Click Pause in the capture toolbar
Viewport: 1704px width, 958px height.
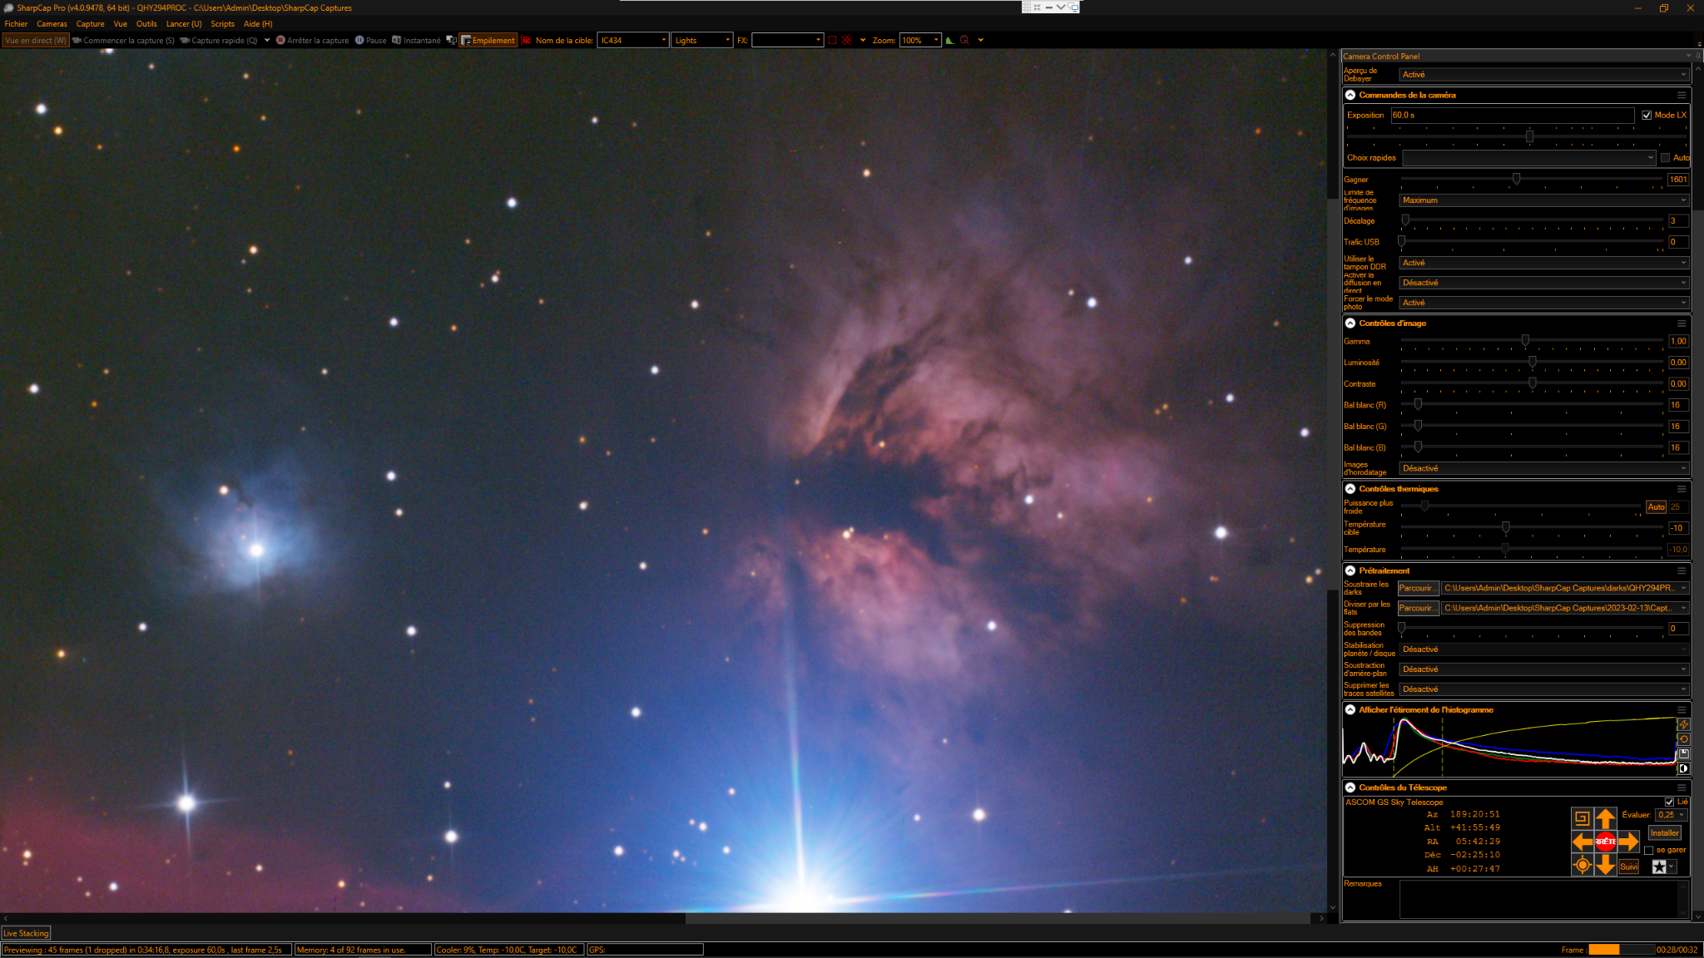tap(370, 40)
